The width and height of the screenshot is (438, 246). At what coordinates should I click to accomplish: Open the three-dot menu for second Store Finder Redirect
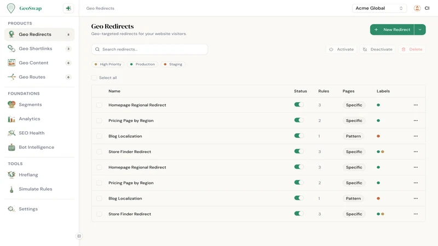(416, 214)
